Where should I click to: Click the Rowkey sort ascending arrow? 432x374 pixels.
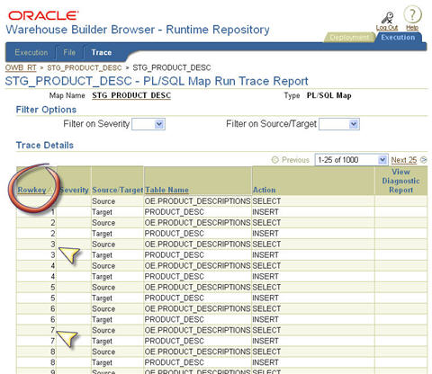[50, 190]
